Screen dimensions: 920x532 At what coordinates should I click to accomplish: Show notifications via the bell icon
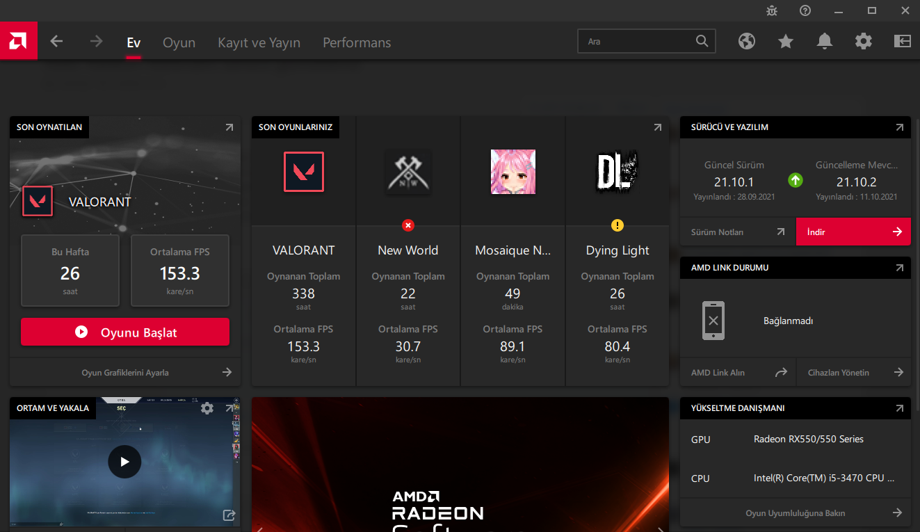825,41
